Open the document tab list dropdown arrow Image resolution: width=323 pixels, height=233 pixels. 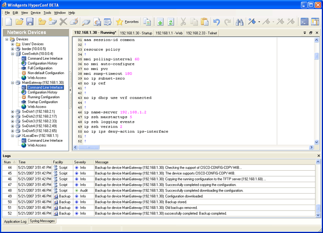[x=305, y=33]
